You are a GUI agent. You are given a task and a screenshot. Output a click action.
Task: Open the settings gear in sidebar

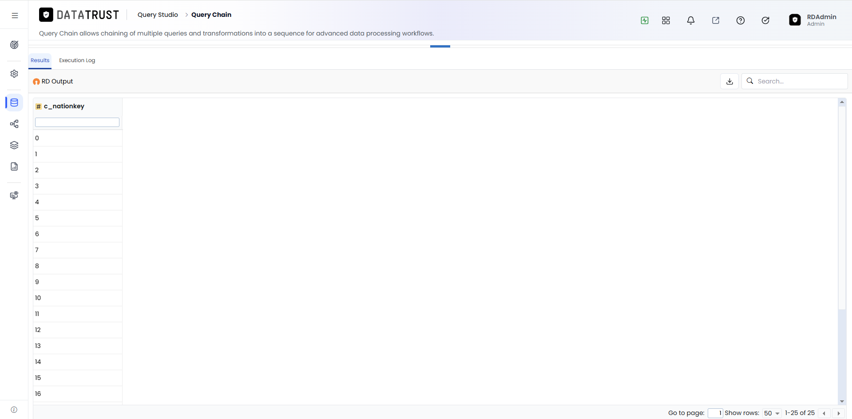tap(14, 74)
